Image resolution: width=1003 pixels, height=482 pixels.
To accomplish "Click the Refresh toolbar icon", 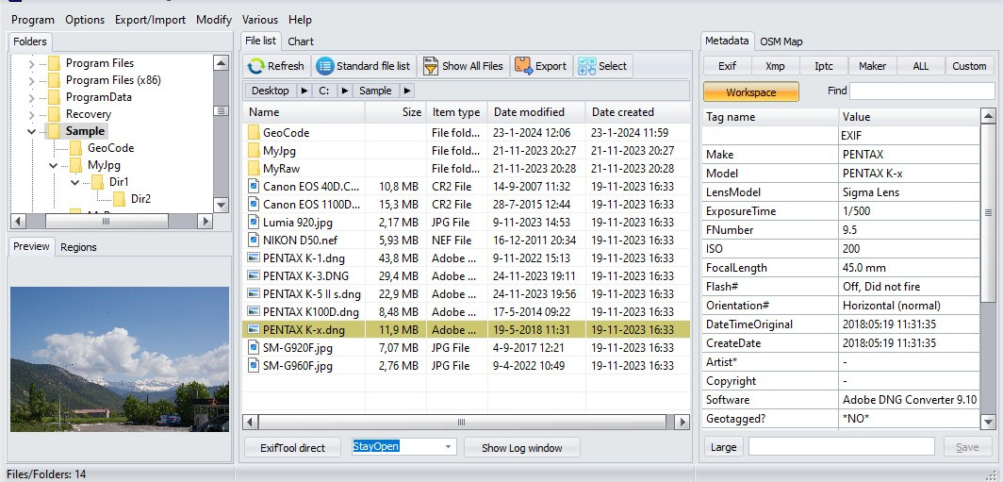I will 255,66.
